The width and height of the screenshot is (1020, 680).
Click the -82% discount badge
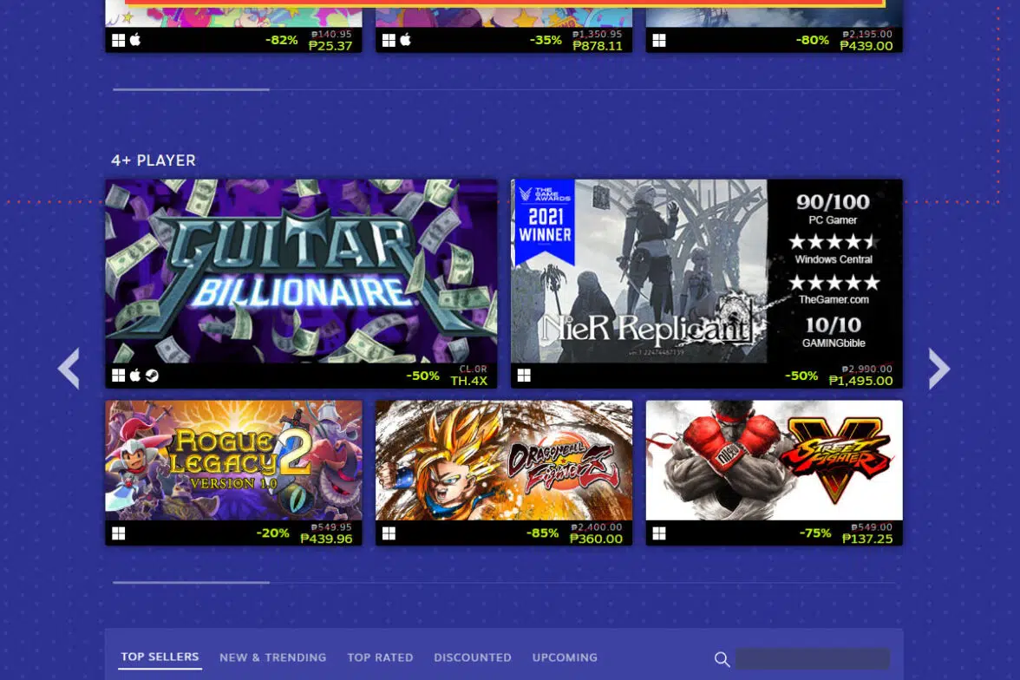(282, 40)
